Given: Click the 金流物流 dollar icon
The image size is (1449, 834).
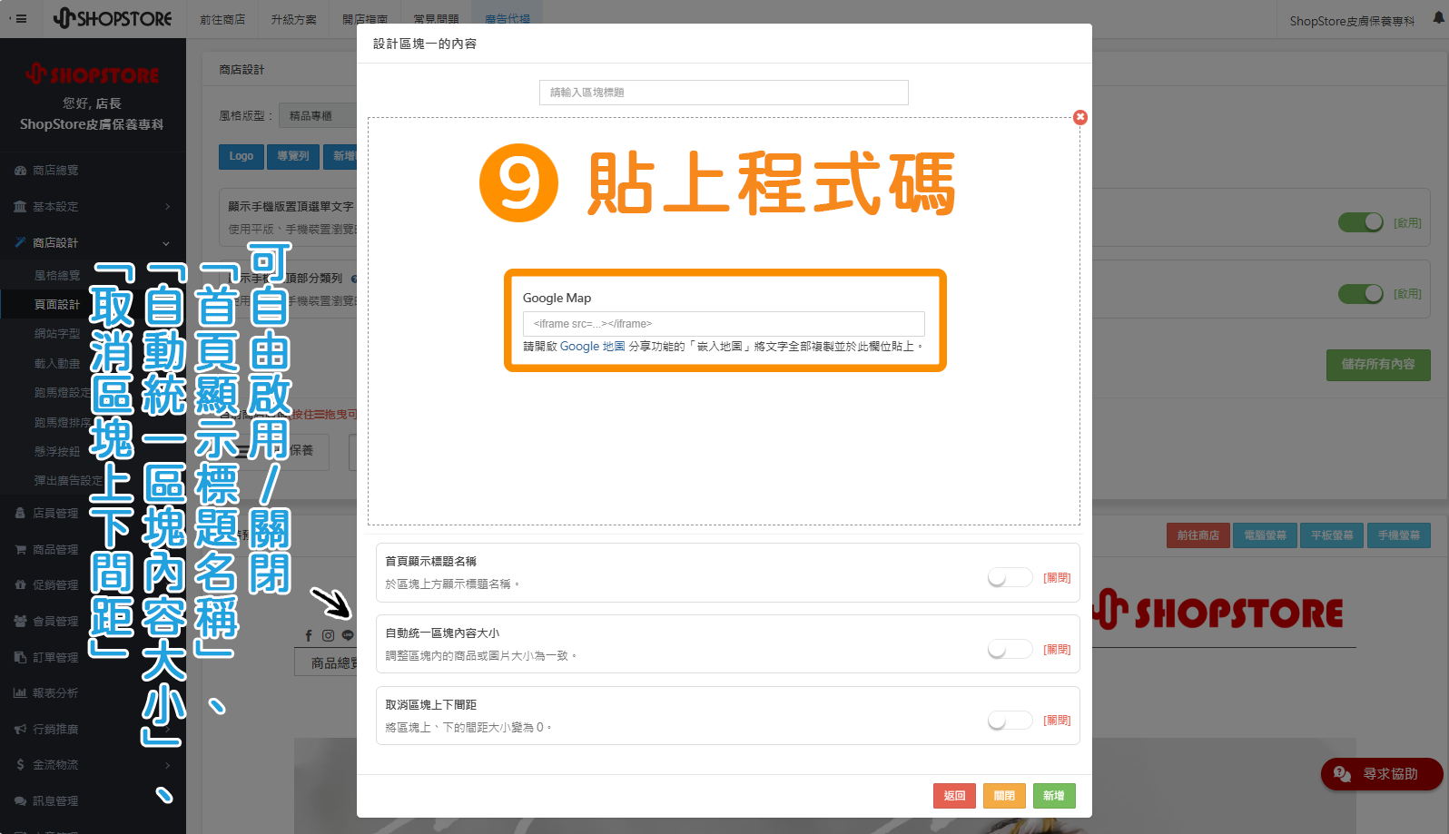Looking at the screenshot, I should 20,765.
